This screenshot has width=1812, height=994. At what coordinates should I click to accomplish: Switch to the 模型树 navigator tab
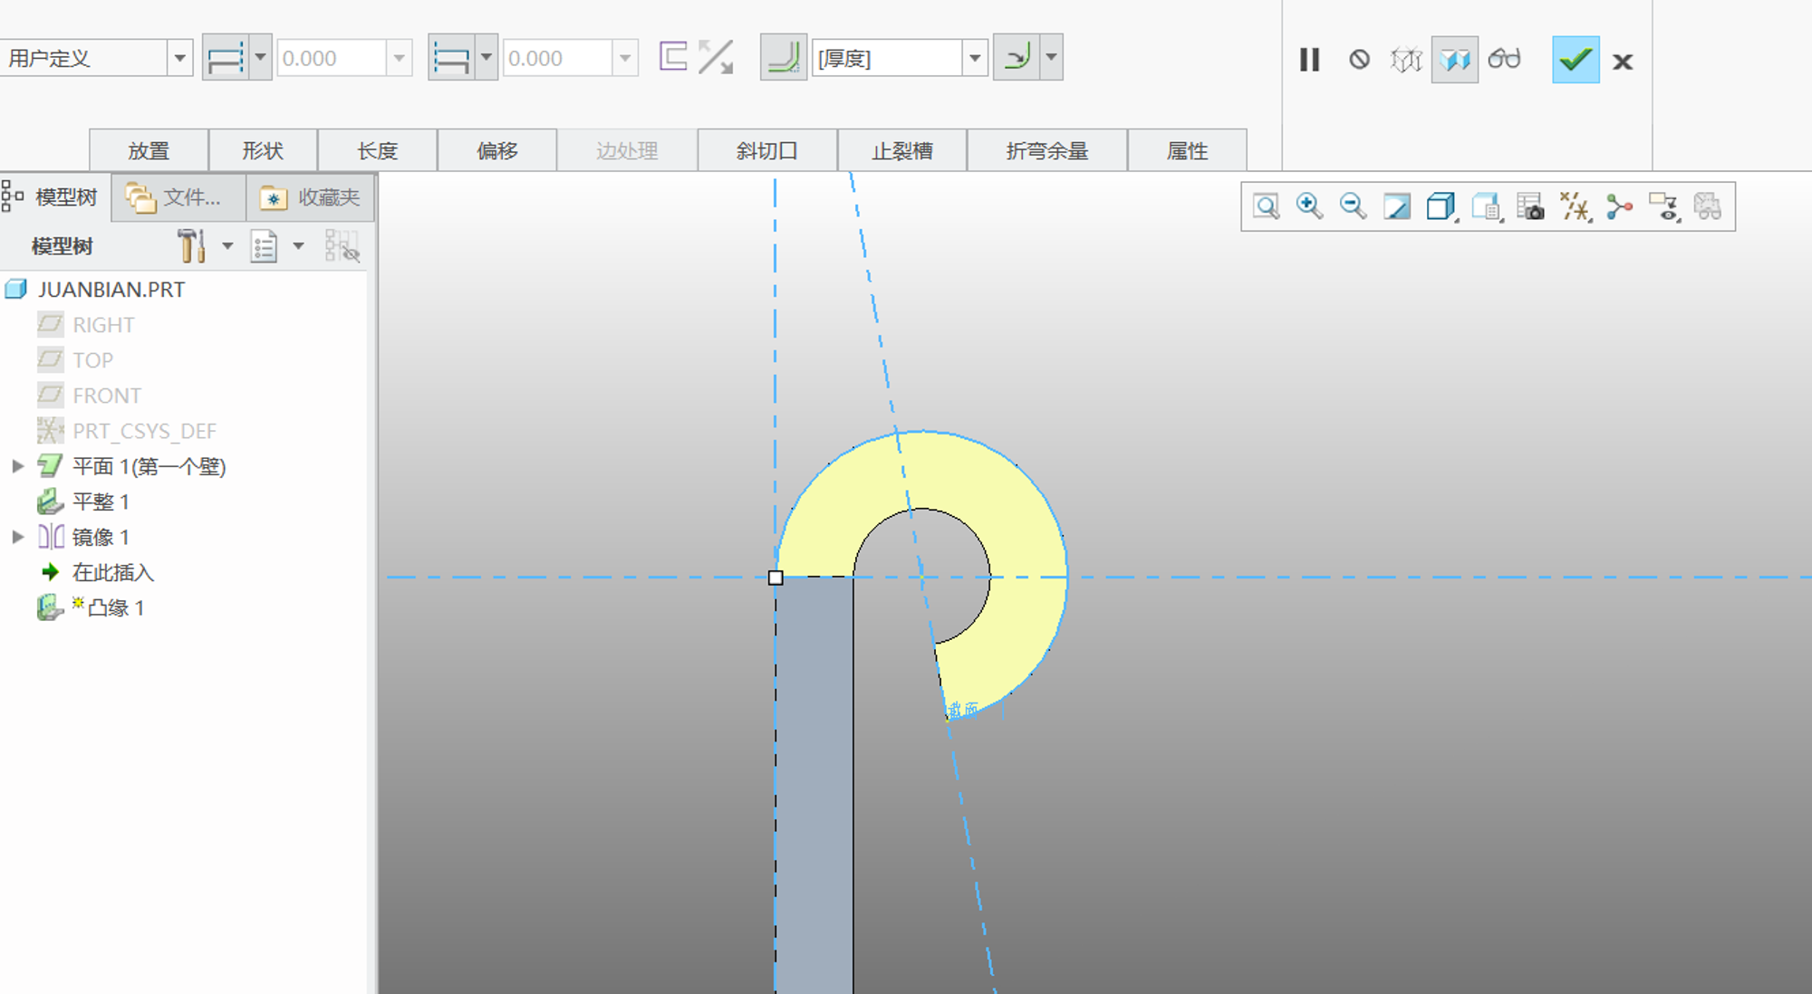(54, 197)
